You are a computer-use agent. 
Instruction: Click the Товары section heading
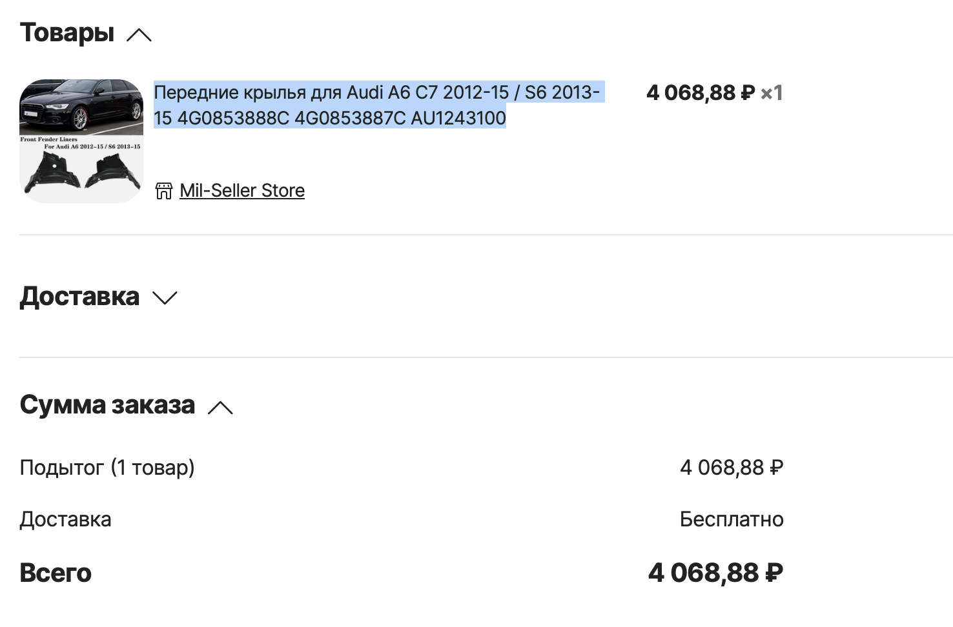point(67,33)
